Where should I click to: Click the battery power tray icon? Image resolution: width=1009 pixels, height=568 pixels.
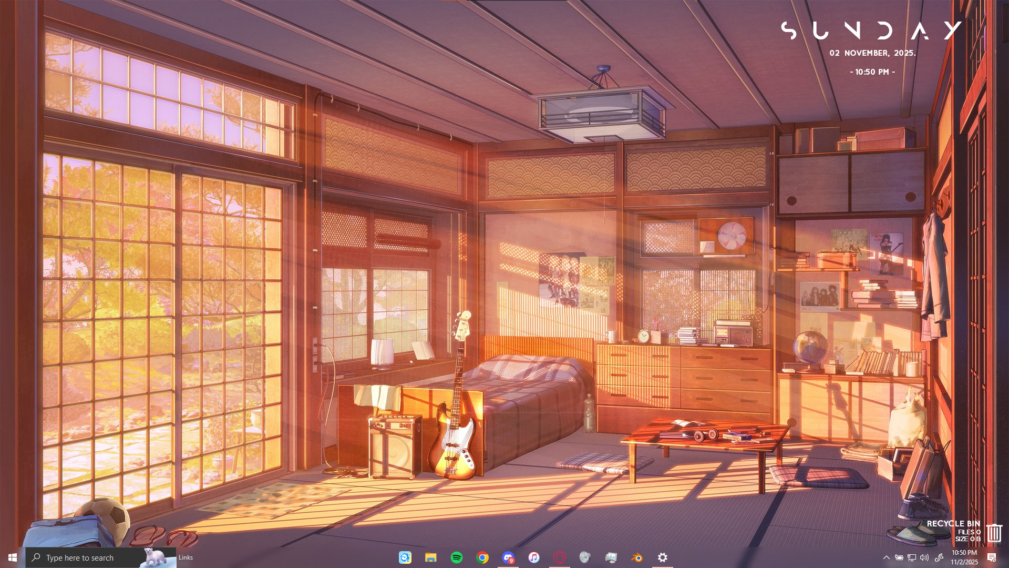pos(899,557)
